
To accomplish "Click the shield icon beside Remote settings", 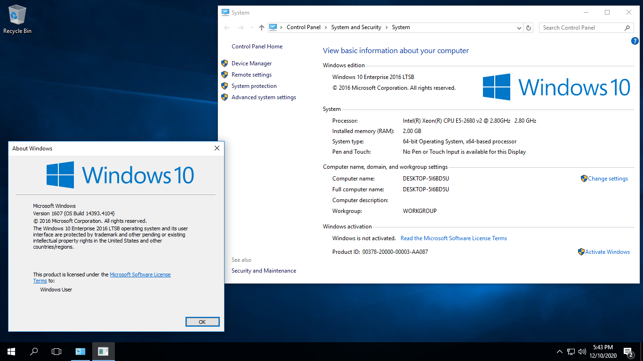I will pos(225,74).
